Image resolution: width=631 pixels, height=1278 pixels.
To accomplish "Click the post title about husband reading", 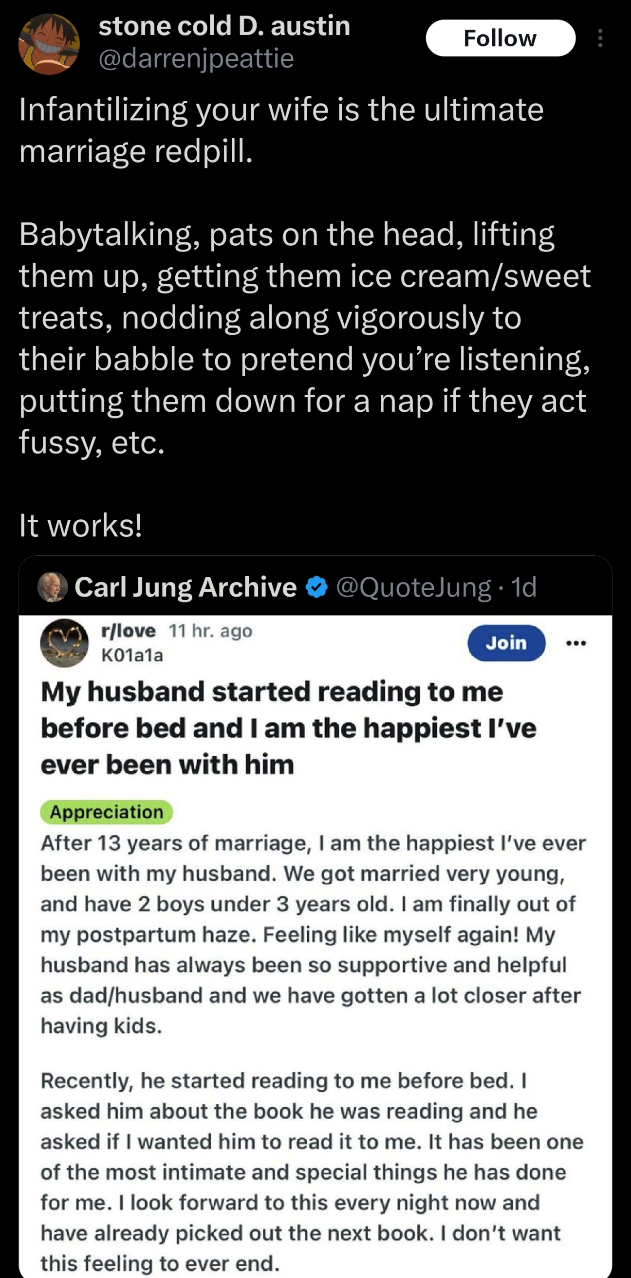I will (x=288, y=728).
